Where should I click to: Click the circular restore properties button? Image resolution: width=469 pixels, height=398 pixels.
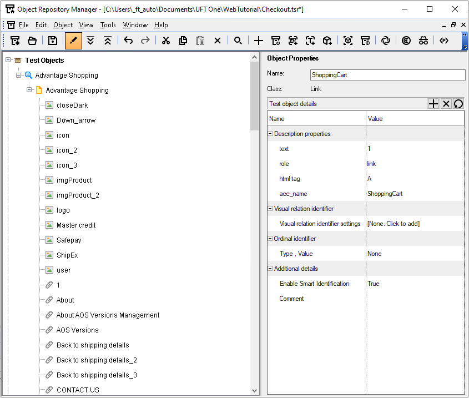click(x=458, y=104)
